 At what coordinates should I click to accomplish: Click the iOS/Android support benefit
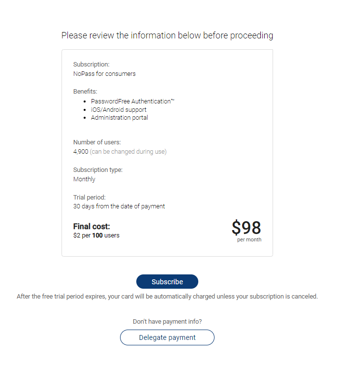pyautogui.click(x=119, y=109)
